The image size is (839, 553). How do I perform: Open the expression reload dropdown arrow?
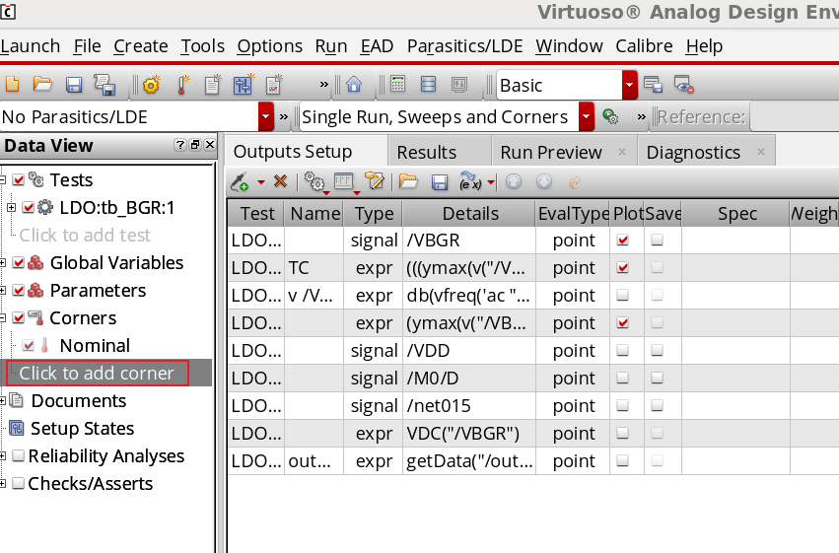pos(491,183)
